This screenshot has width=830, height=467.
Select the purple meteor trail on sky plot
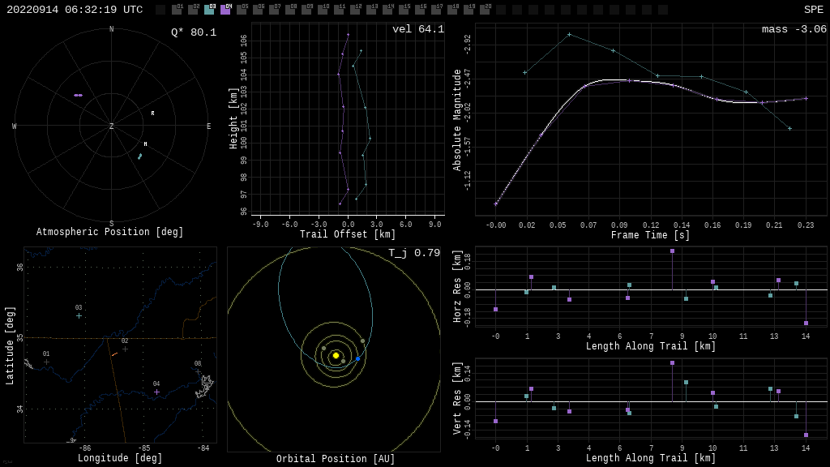[78, 95]
